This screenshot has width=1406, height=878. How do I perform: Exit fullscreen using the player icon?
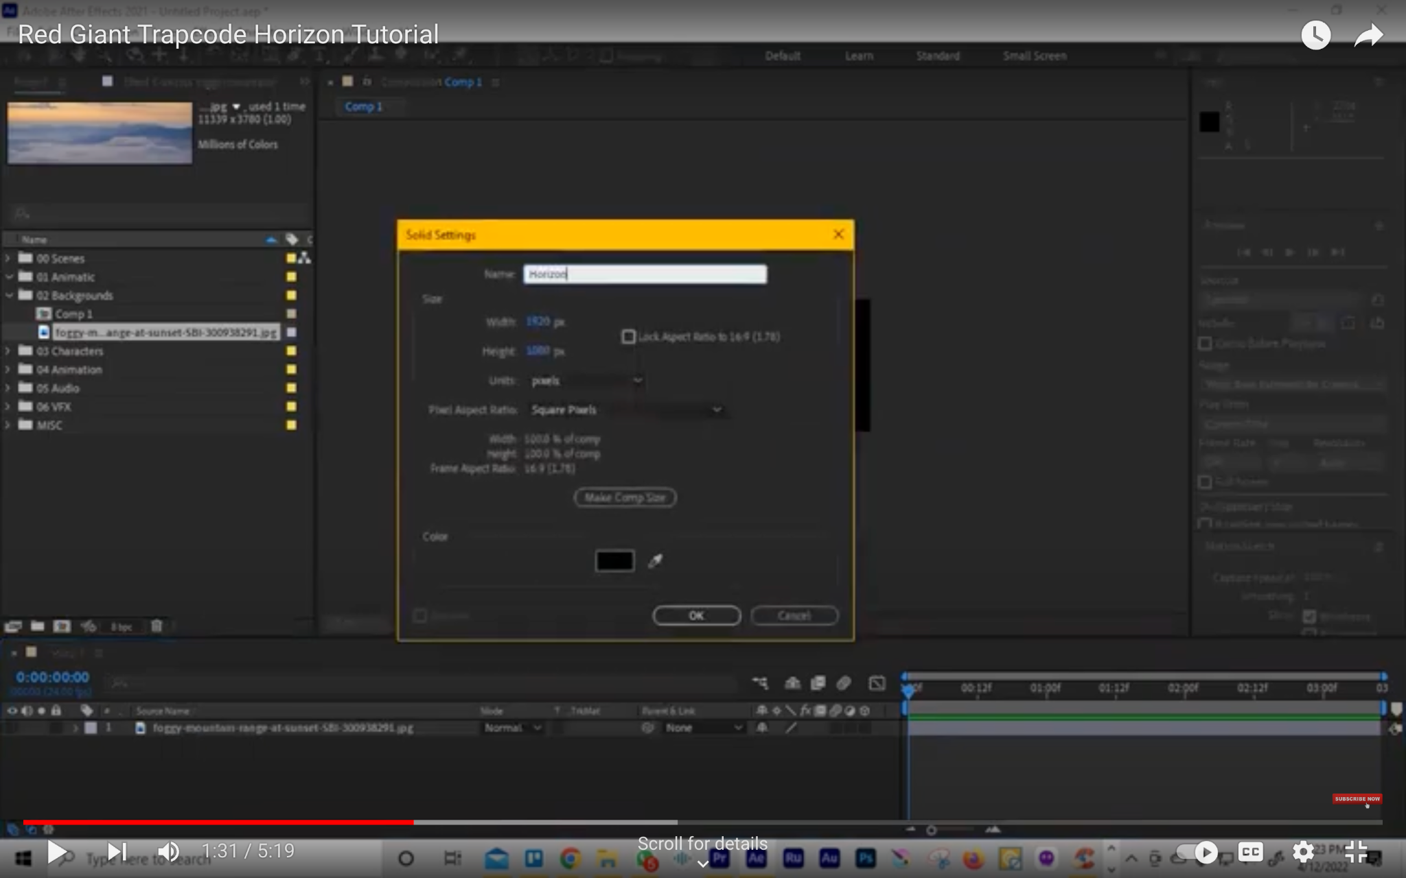1356,852
